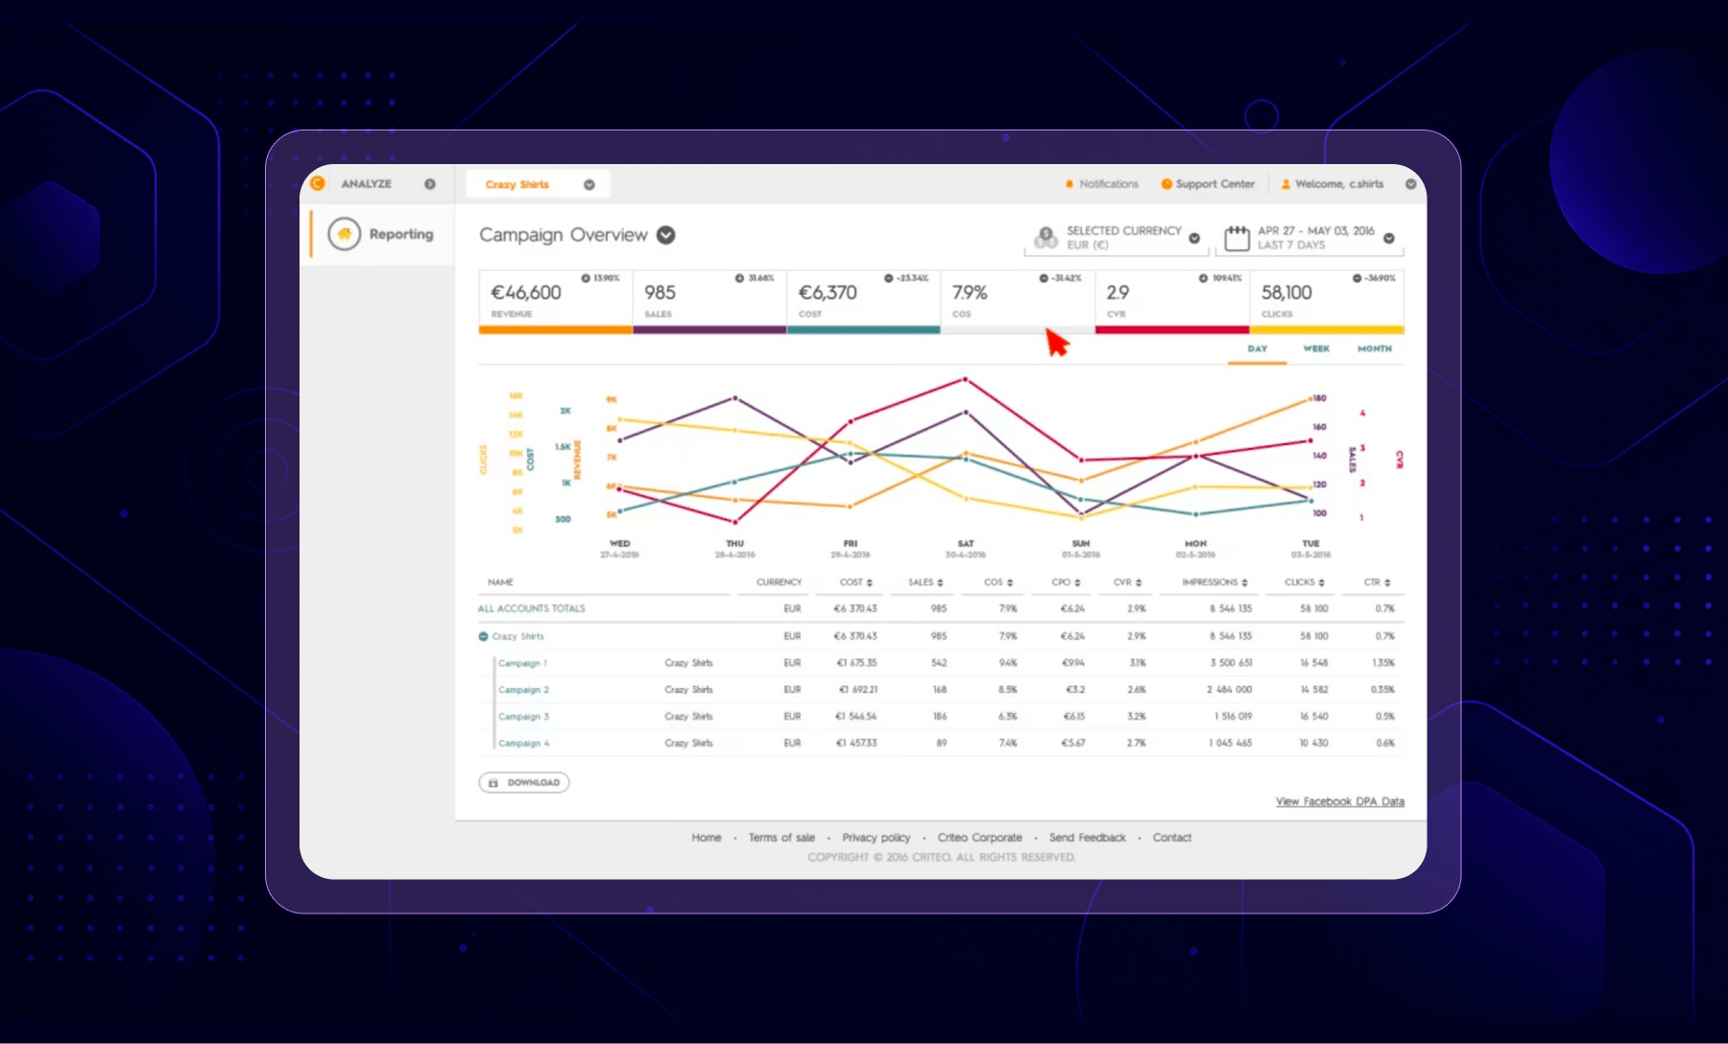Expand the Campaign Overview dropdown arrow
Screen dimensions: 1728x1044
click(665, 235)
